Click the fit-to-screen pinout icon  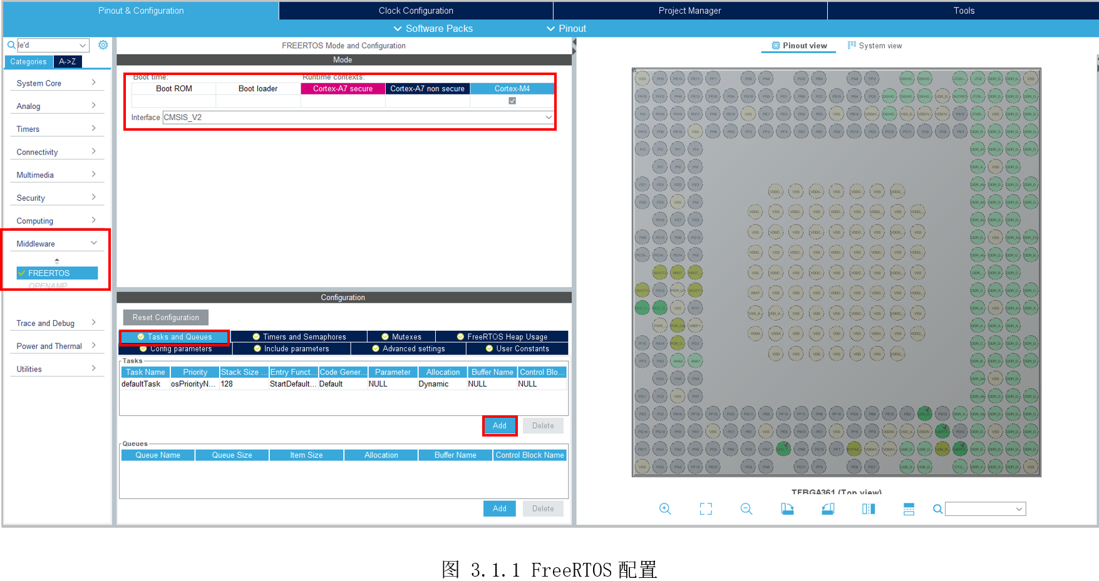[706, 509]
